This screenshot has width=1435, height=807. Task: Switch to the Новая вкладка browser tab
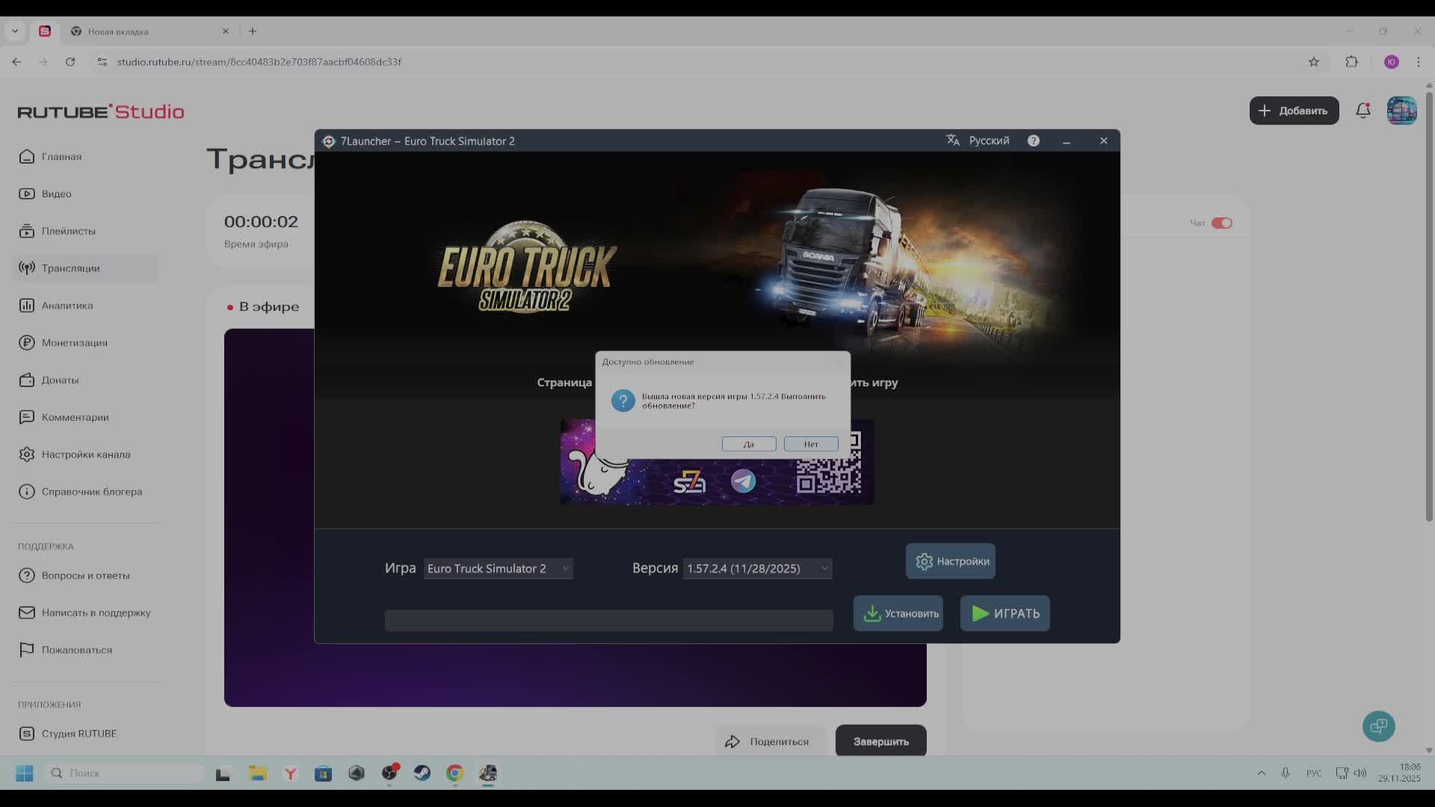[120, 31]
